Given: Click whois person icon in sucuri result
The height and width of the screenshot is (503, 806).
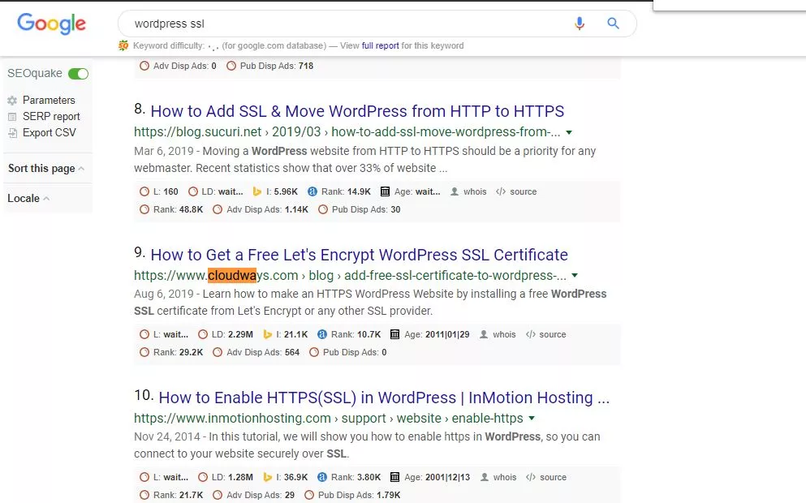Looking at the screenshot, I should point(455,191).
